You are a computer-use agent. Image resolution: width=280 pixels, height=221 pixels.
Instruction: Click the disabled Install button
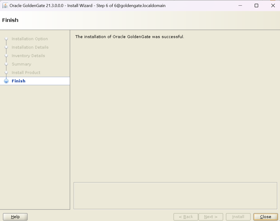tap(238, 217)
